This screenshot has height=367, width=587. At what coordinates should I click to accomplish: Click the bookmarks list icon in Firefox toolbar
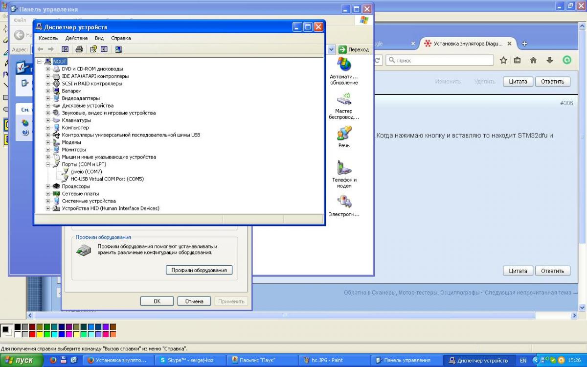(x=518, y=60)
